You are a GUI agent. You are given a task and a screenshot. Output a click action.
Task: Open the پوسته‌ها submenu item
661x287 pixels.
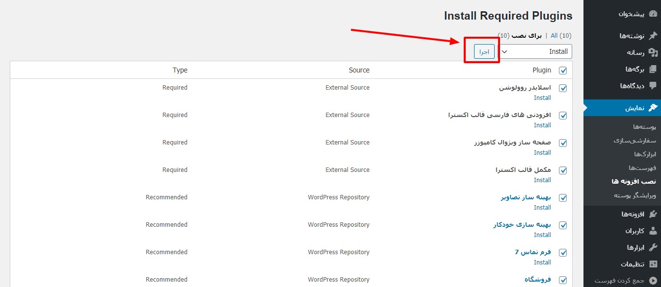coord(644,127)
